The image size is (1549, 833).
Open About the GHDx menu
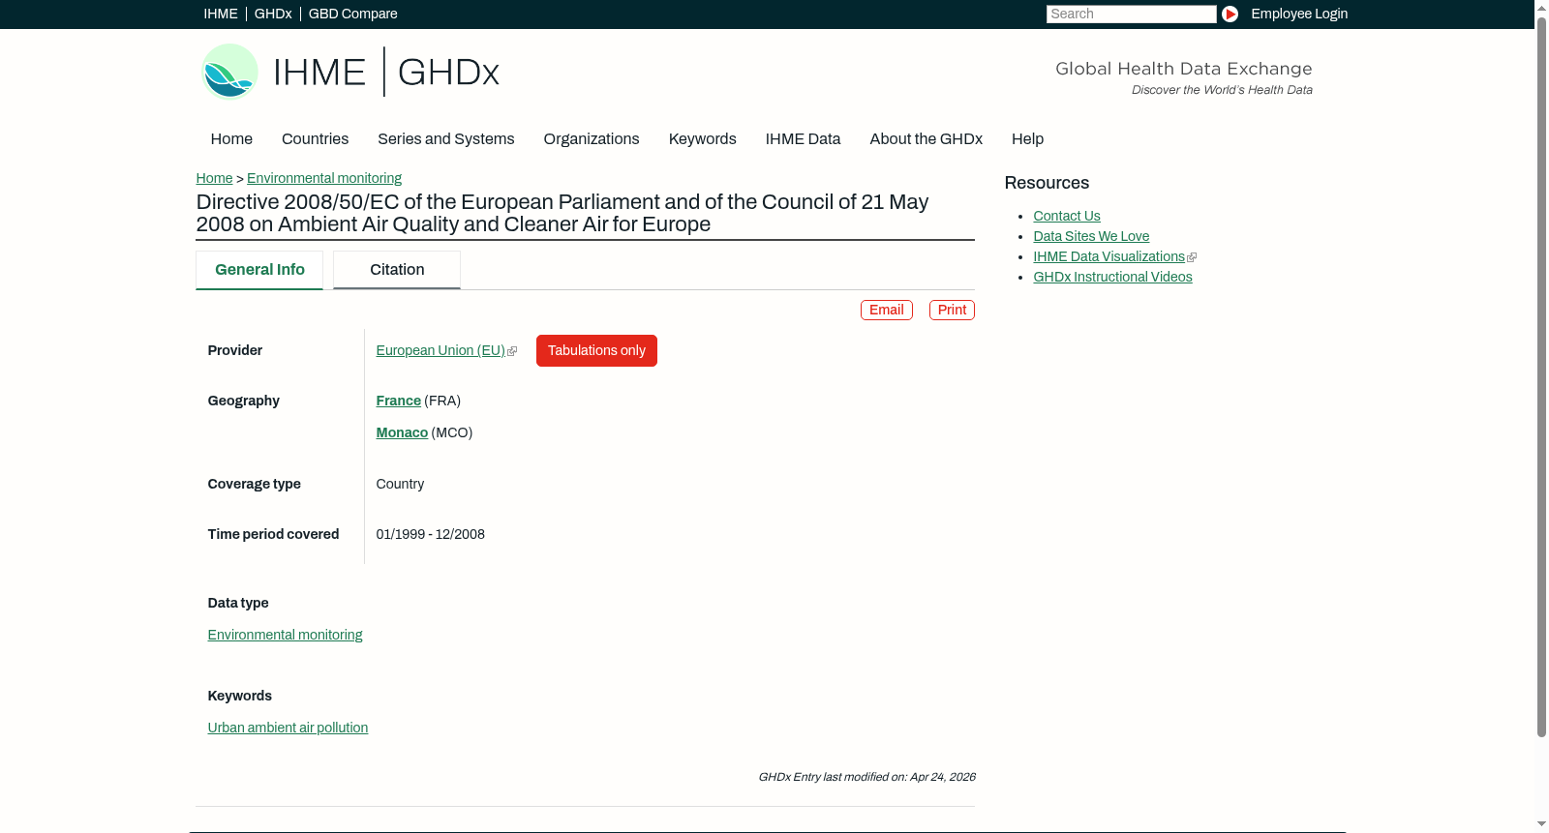pos(926,139)
